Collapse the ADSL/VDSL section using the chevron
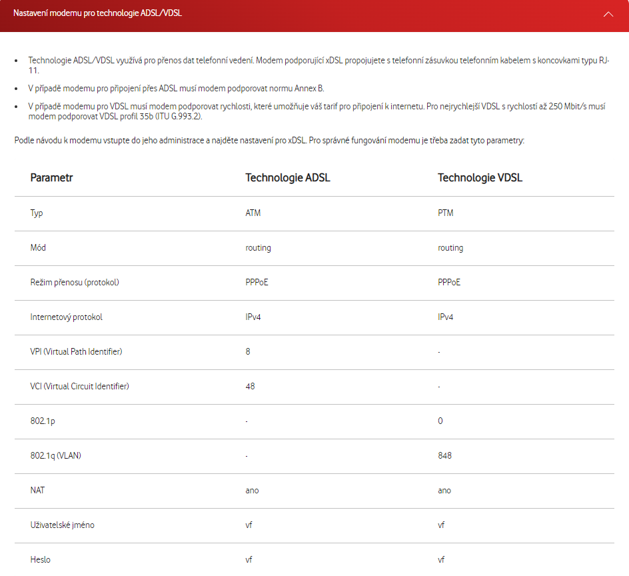This screenshot has height=576, width=629. click(x=608, y=14)
